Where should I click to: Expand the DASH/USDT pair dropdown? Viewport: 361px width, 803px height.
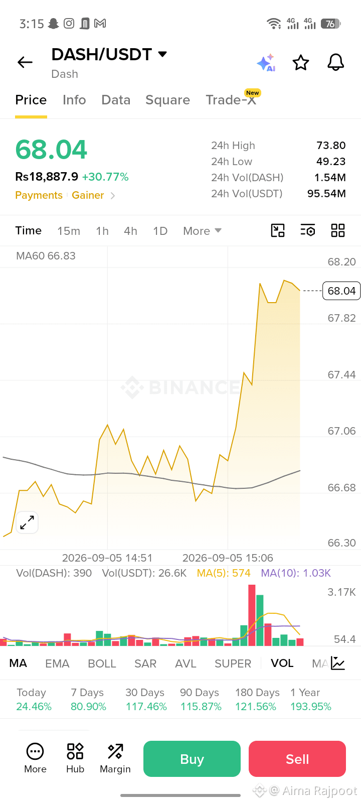[x=162, y=54]
